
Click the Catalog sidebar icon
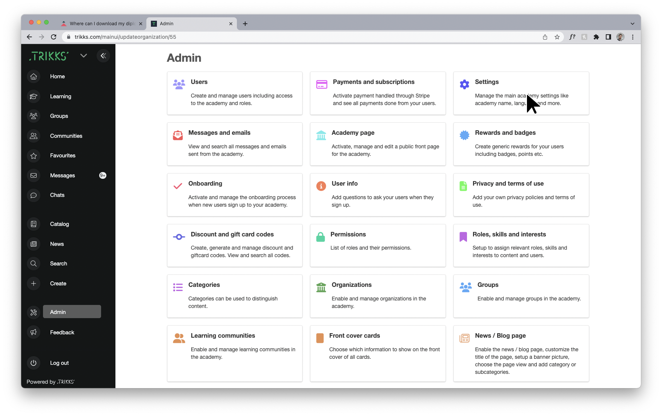[x=34, y=224]
